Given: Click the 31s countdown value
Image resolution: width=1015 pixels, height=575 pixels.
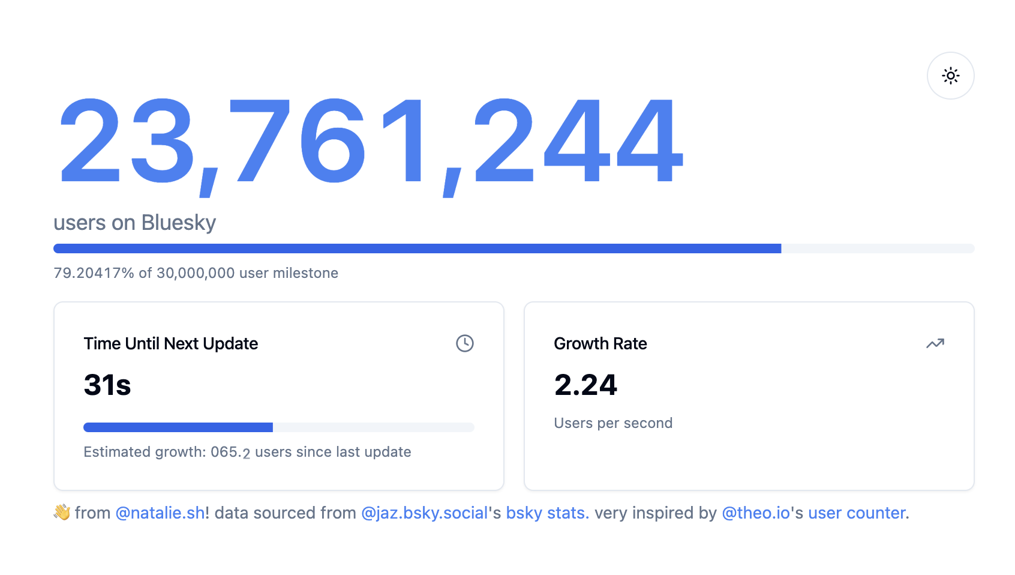Looking at the screenshot, I should coord(107,385).
